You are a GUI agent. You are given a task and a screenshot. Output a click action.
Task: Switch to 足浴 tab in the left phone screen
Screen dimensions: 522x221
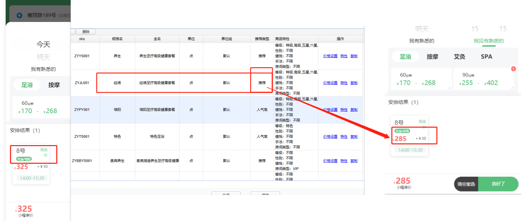[27, 85]
